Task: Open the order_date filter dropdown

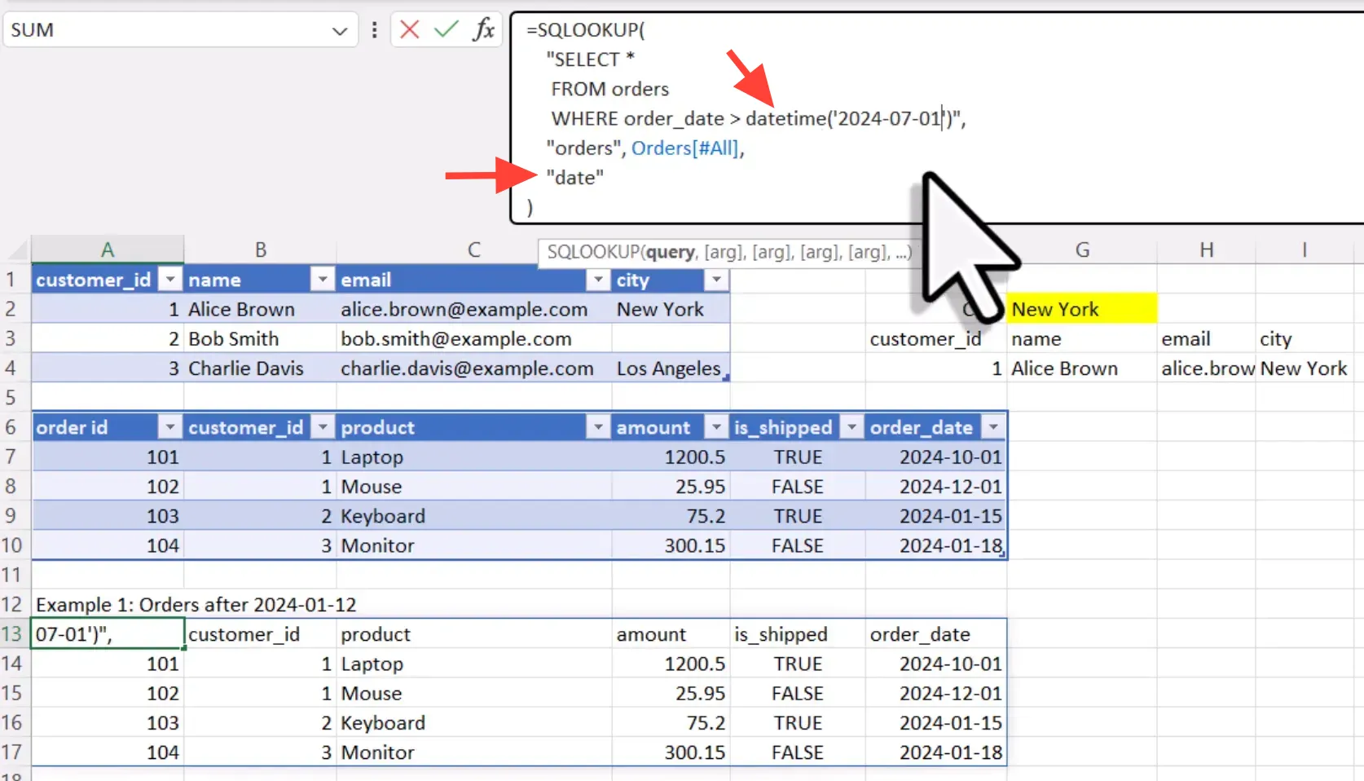Action: (993, 426)
